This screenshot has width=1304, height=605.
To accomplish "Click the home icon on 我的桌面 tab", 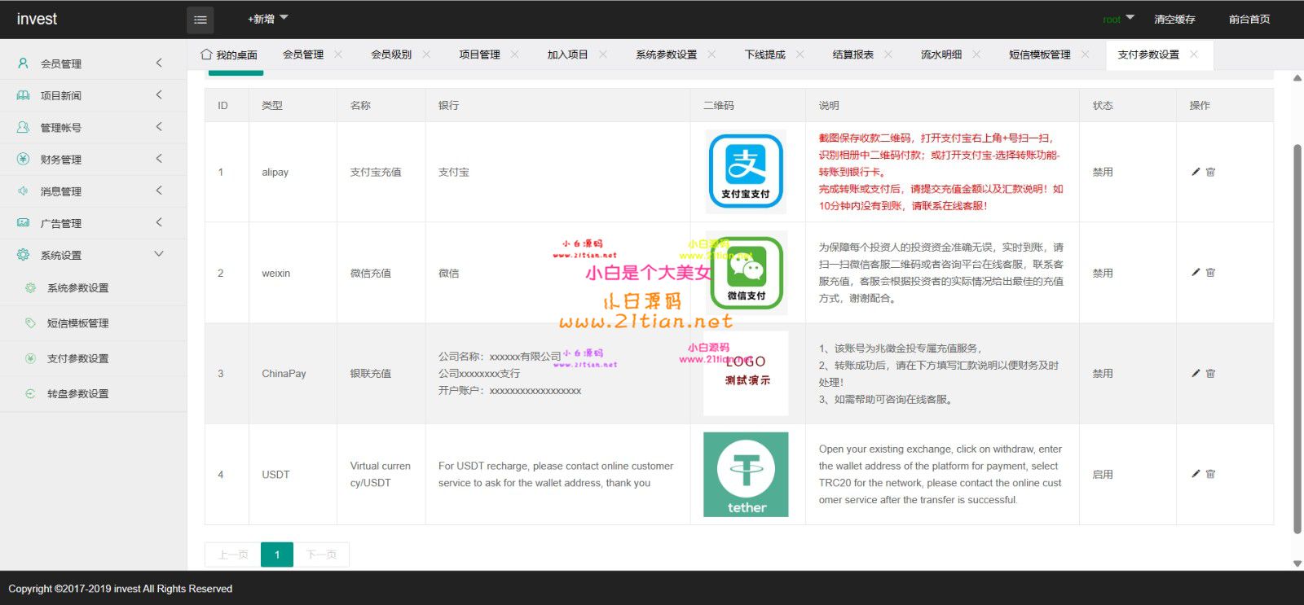I will (206, 55).
